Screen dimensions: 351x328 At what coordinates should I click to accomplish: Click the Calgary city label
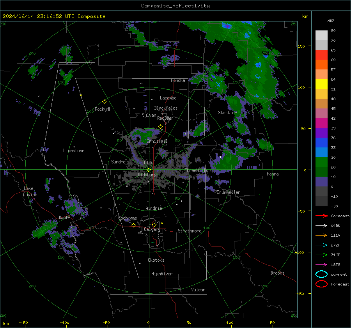[152, 229]
